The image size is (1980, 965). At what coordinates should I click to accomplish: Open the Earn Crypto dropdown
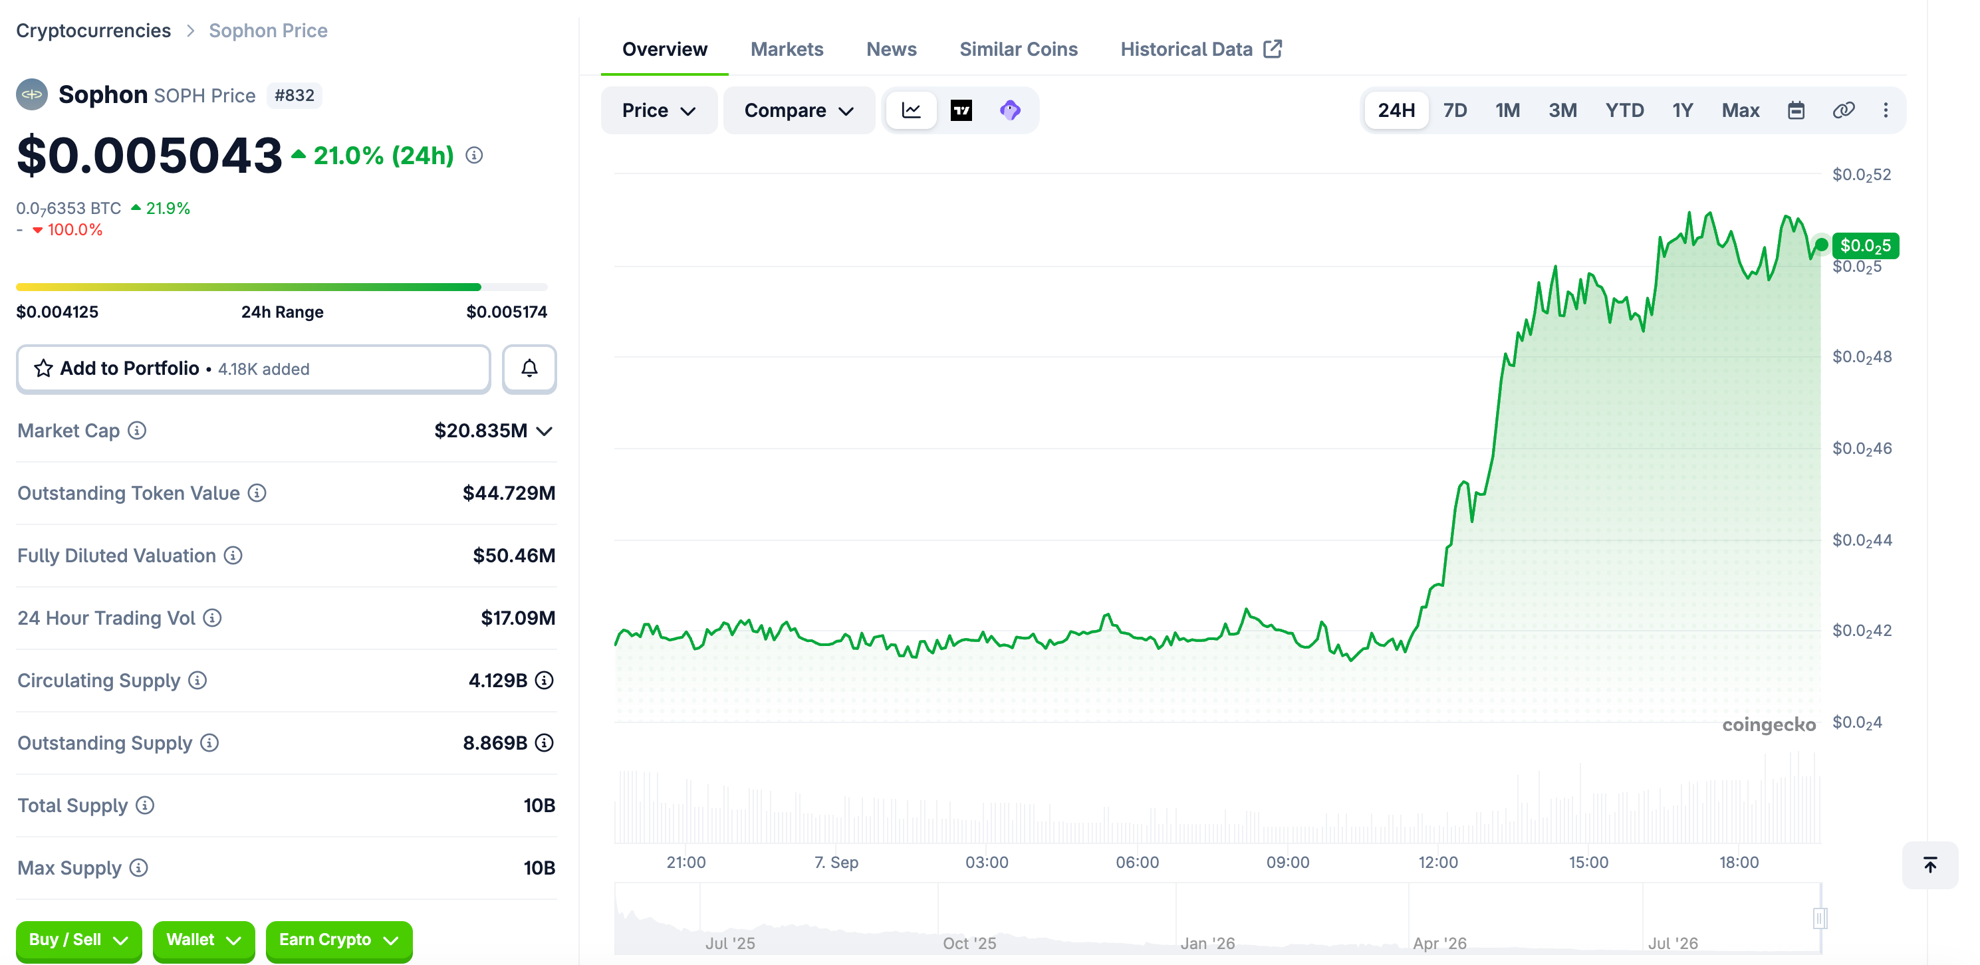pos(339,940)
